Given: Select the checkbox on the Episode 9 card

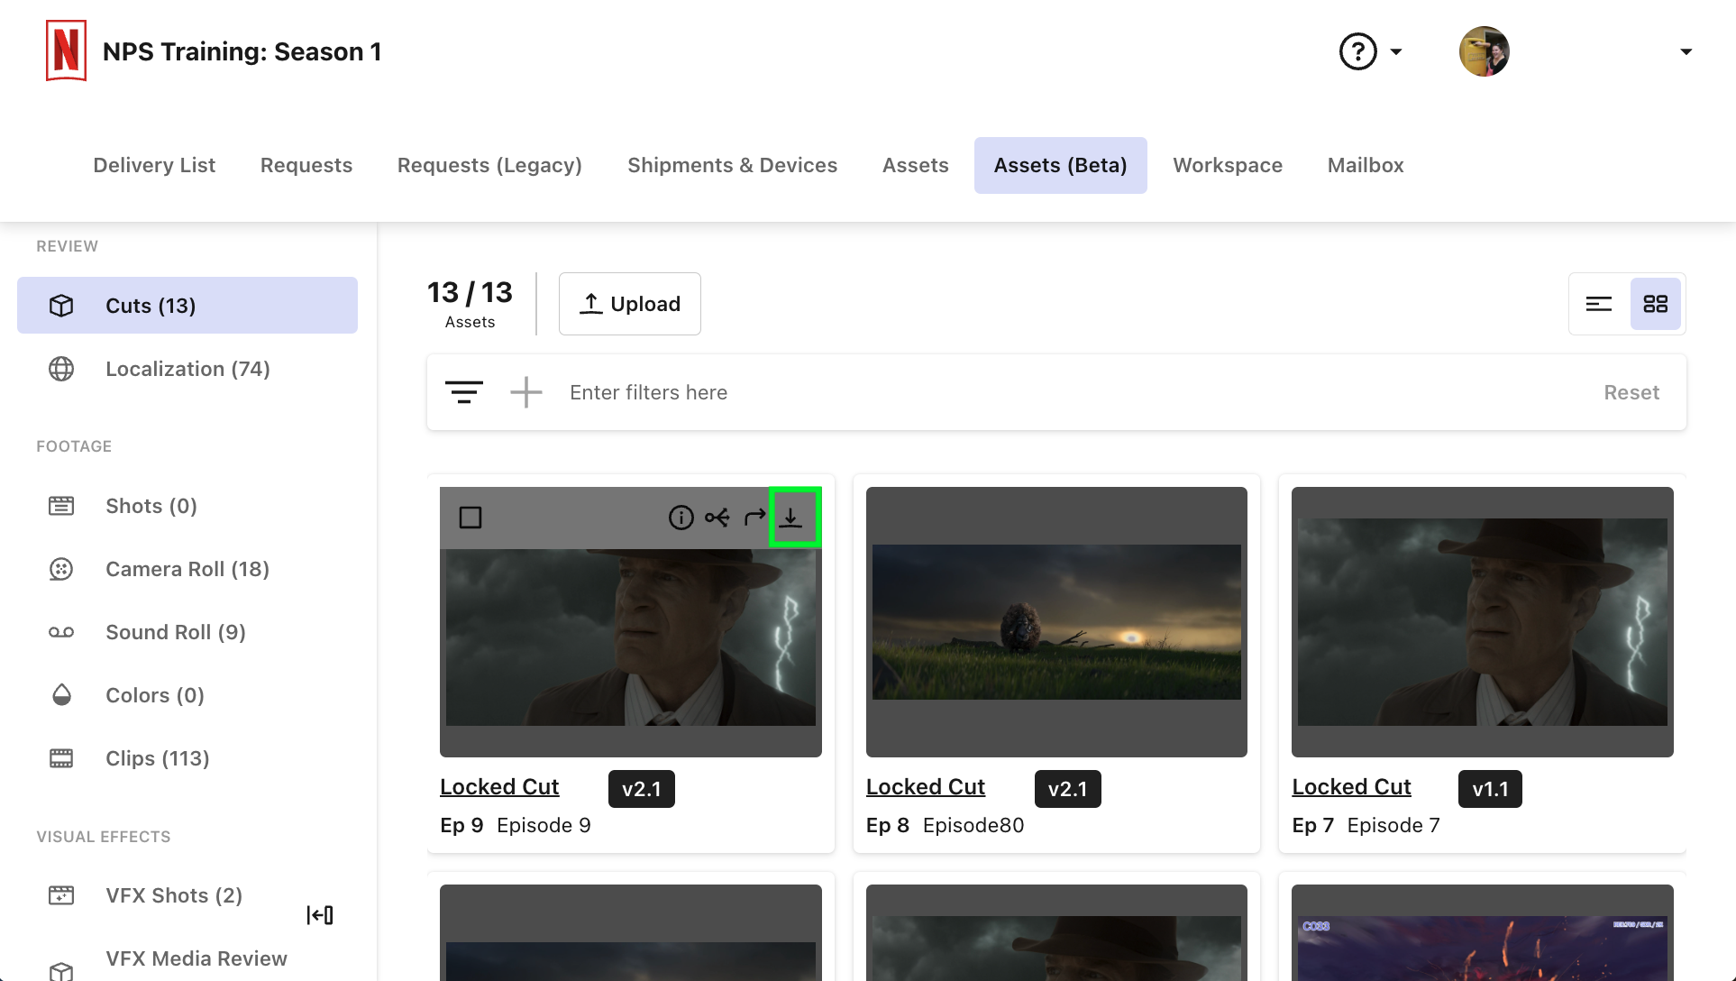Looking at the screenshot, I should click(470, 517).
